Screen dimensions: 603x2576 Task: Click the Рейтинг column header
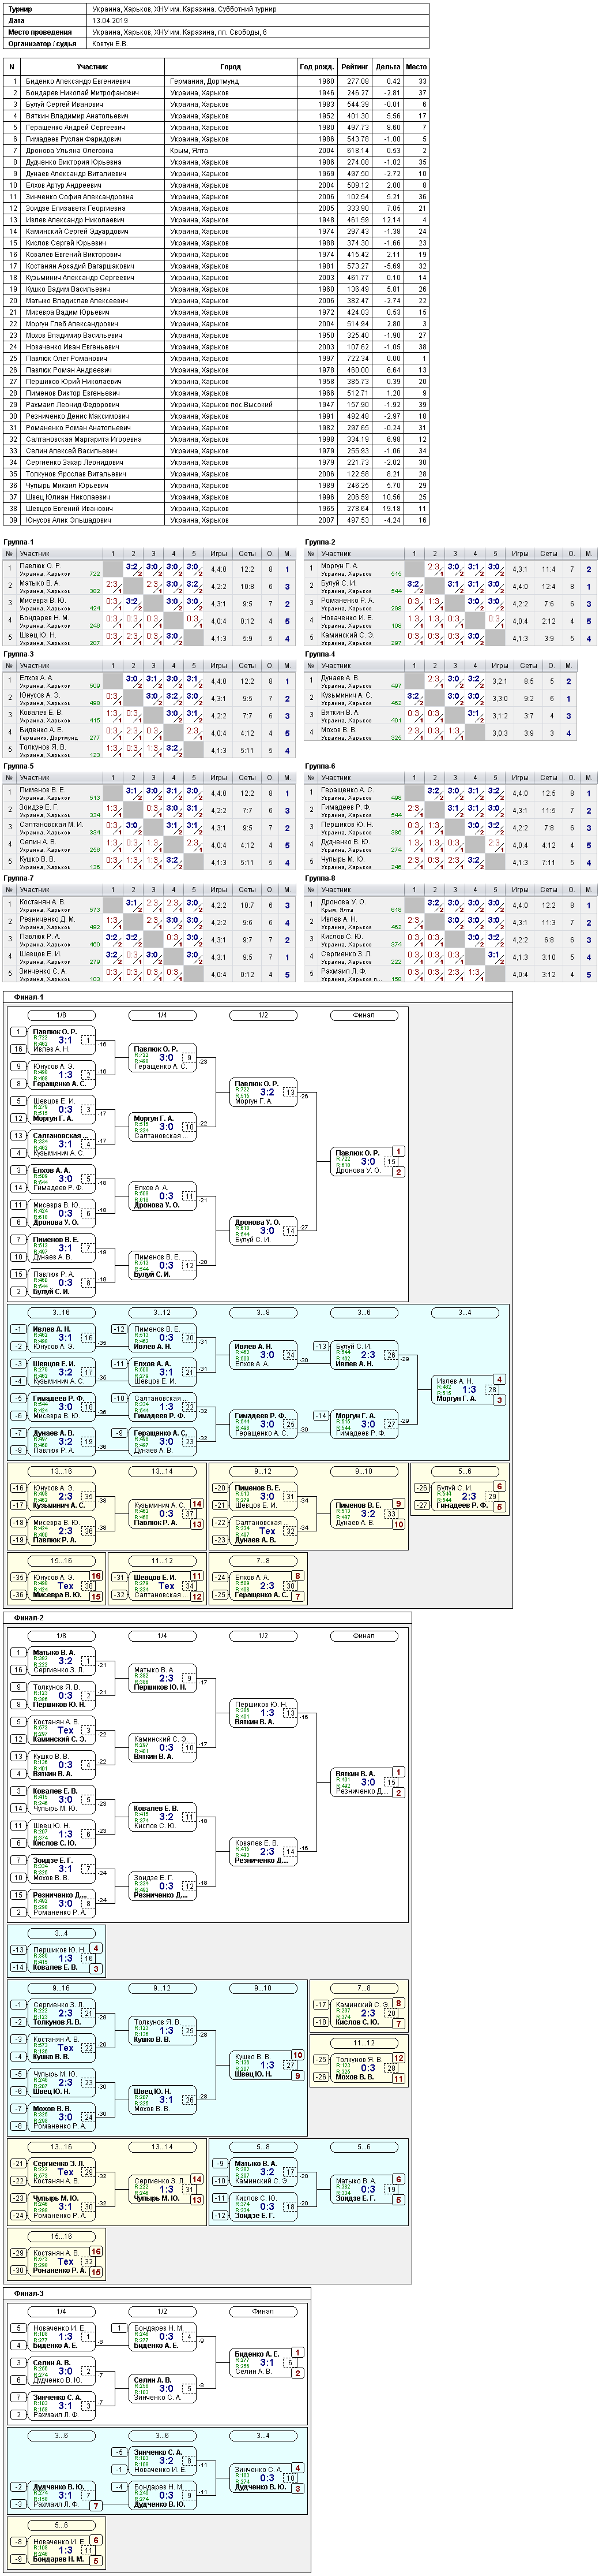click(355, 67)
